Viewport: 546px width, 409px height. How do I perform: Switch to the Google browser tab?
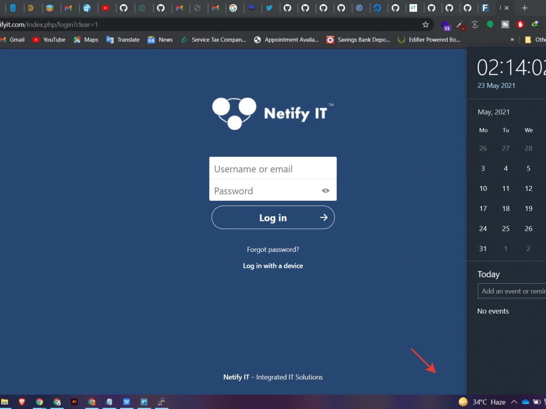coord(233,8)
